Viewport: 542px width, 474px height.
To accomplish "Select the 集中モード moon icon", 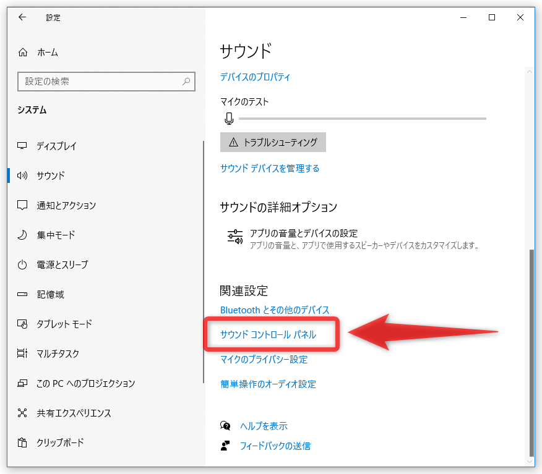I will point(22,235).
